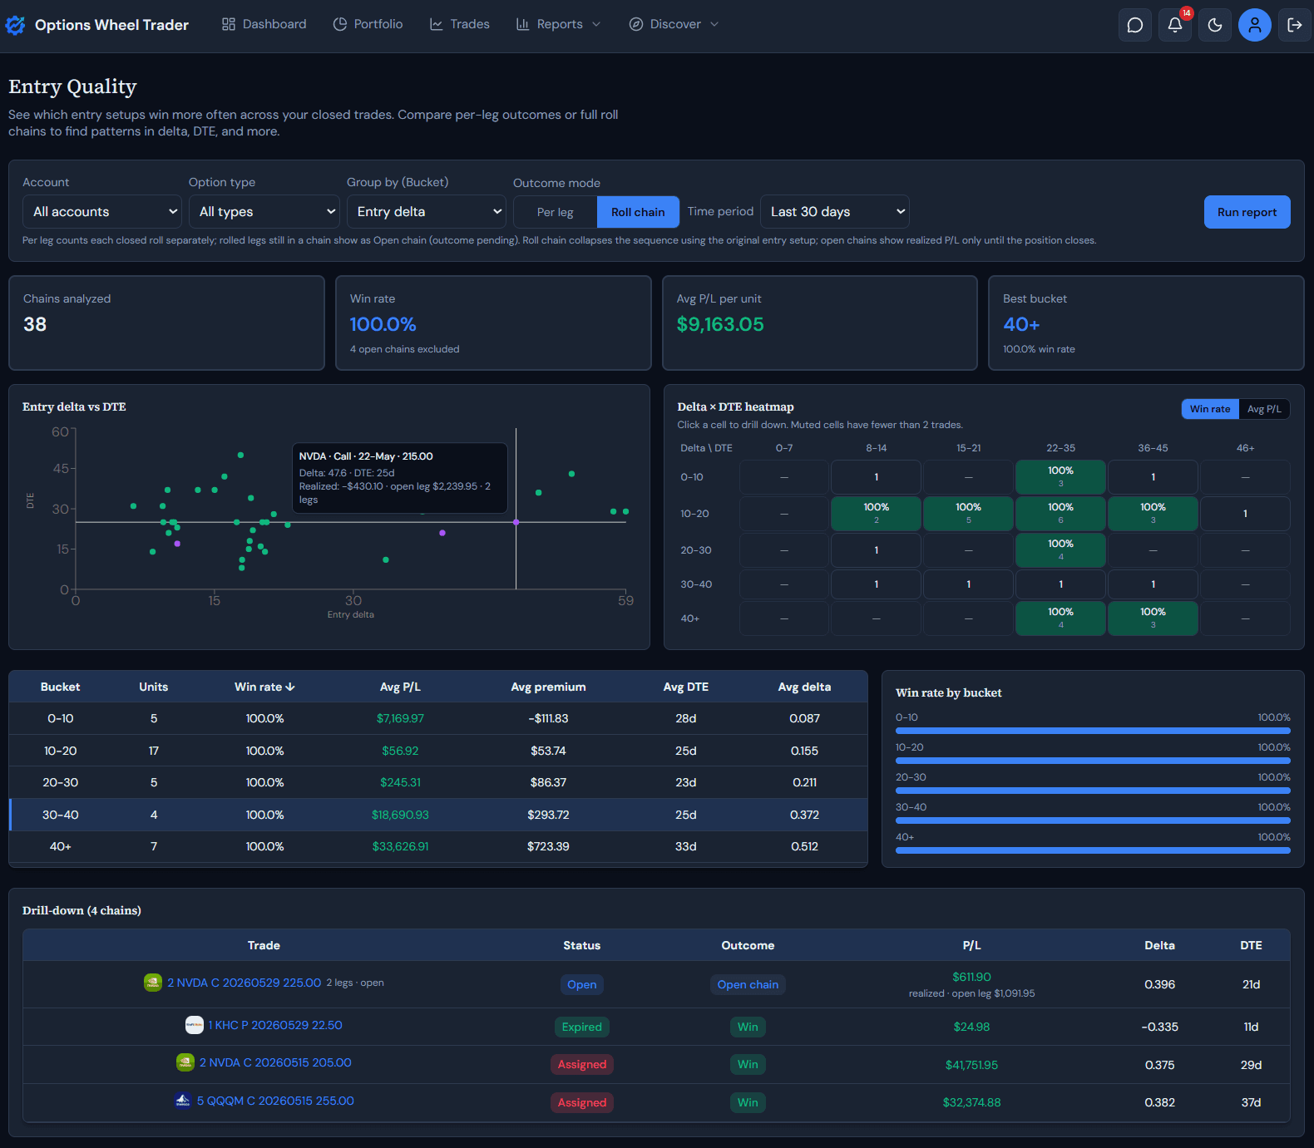Image resolution: width=1314 pixels, height=1148 pixels.
Task: Switch outcome mode to Per leg
Action: tap(555, 212)
